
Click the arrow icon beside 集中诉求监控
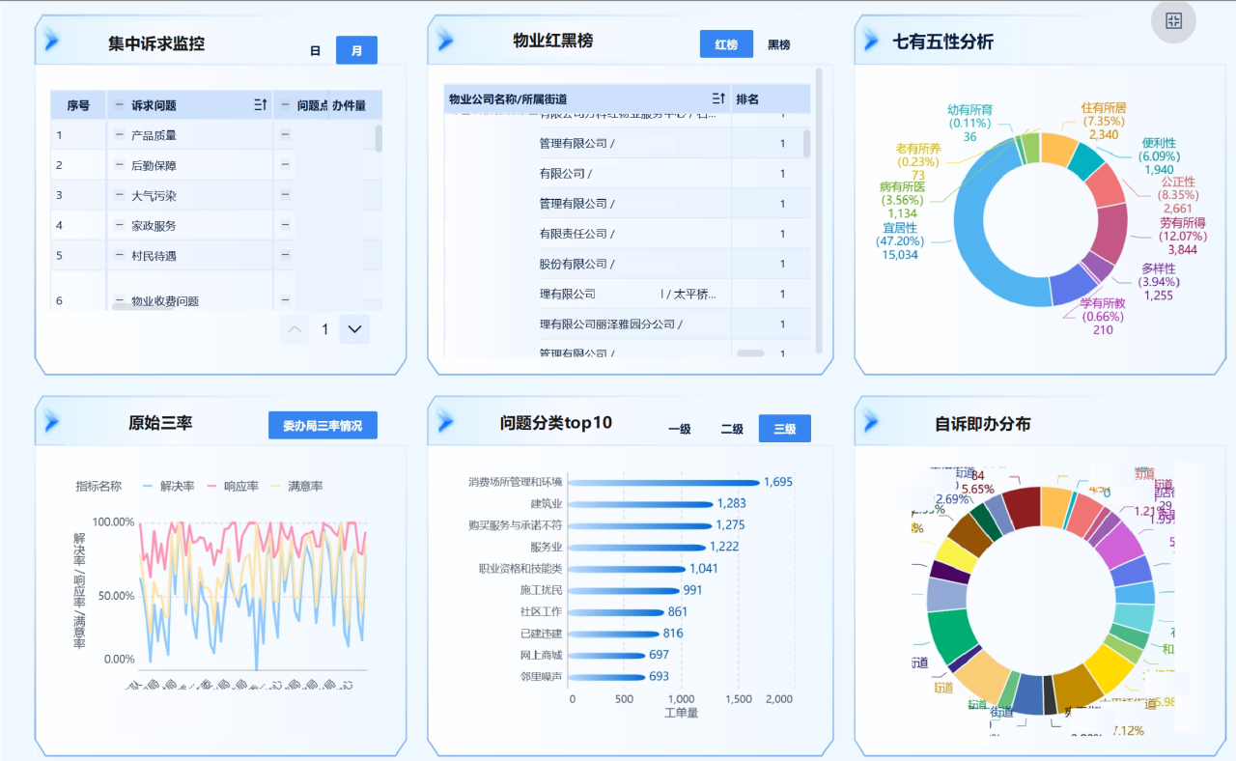(x=53, y=41)
